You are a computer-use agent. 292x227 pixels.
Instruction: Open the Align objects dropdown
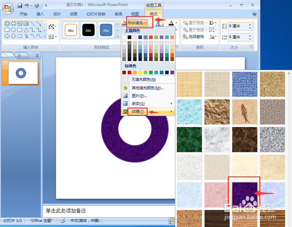tap(213, 23)
